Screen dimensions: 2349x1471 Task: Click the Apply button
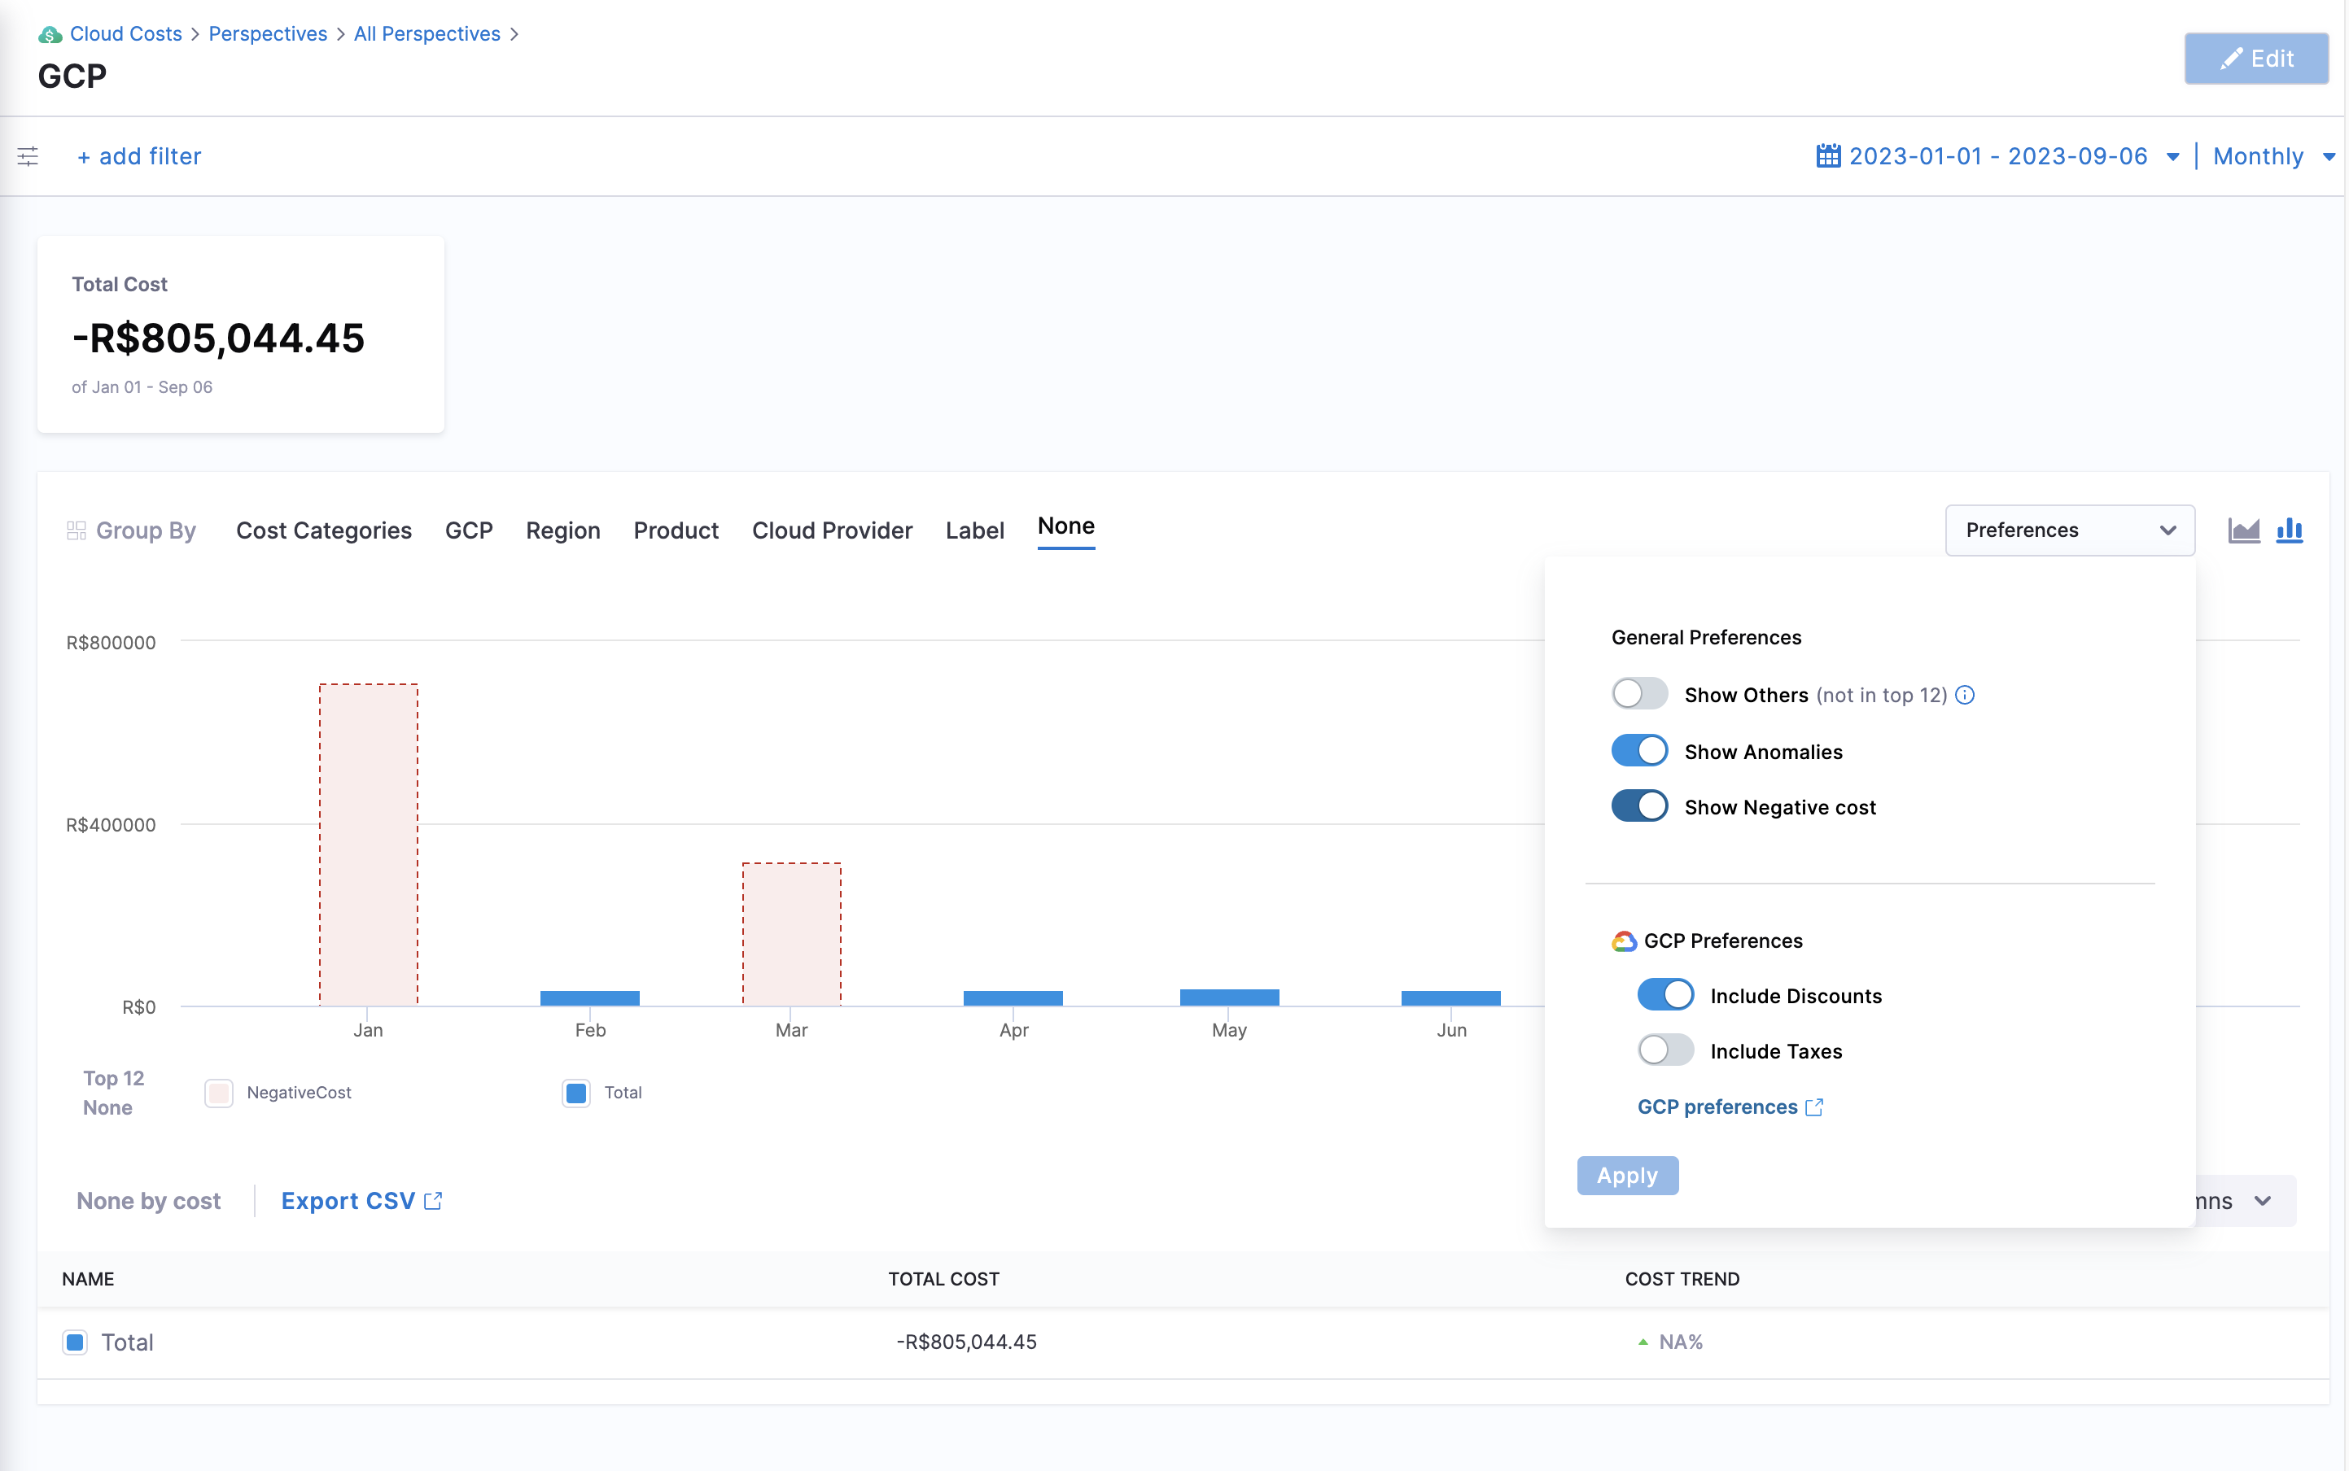coord(1626,1175)
